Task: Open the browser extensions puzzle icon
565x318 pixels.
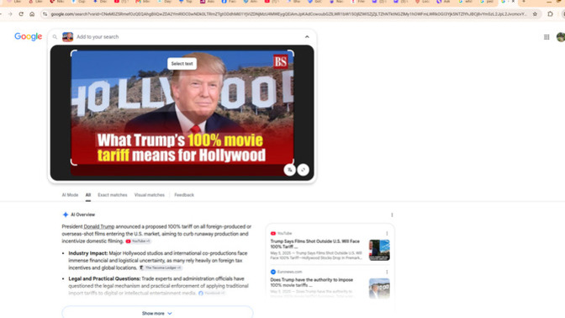Action: coord(550,14)
